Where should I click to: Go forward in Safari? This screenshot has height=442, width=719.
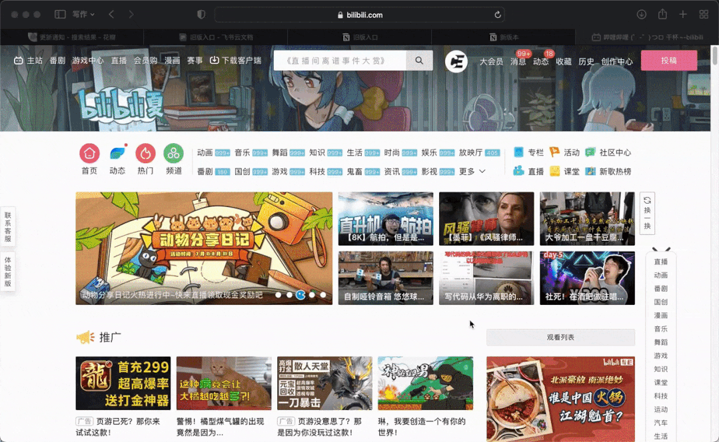[131, 15]
